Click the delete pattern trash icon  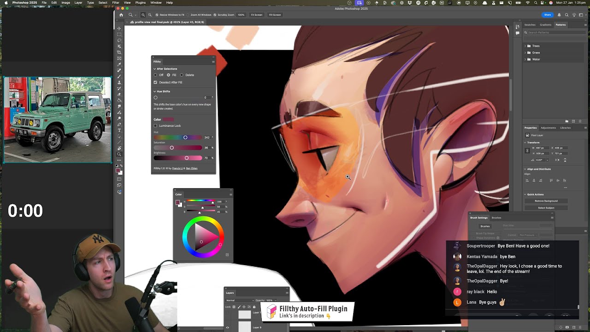click(580, 121)
